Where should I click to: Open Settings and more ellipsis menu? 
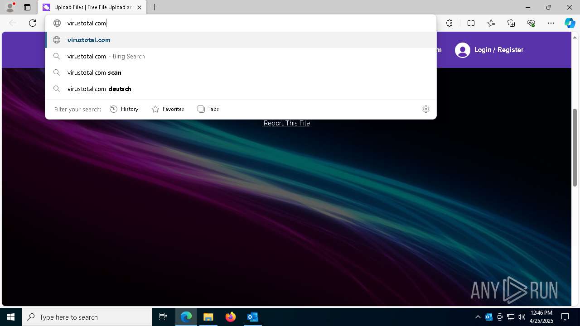coord(551,23)
